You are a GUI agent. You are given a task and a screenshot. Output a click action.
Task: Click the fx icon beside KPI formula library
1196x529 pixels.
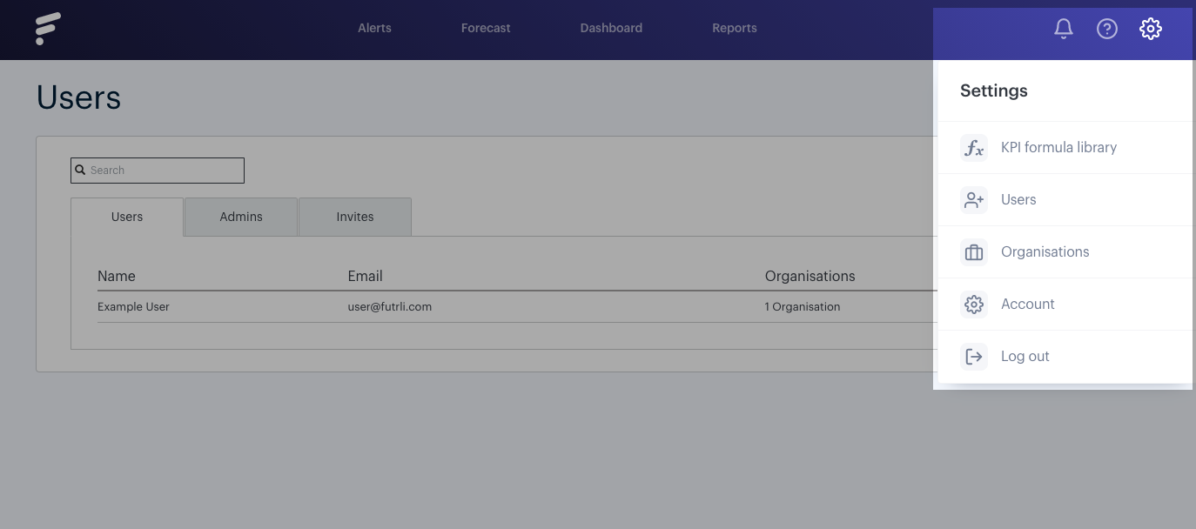click(x=974, y=148)
